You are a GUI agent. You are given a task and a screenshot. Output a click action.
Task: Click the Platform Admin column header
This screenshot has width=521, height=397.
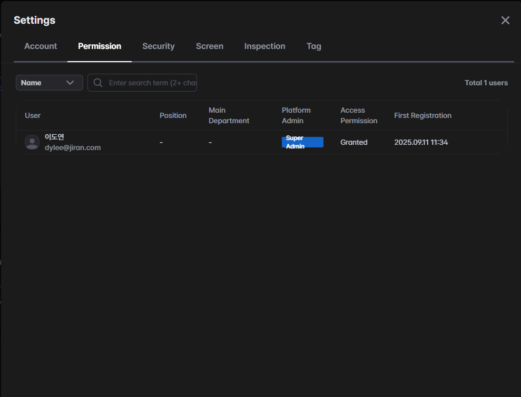[x=296, y=115]
